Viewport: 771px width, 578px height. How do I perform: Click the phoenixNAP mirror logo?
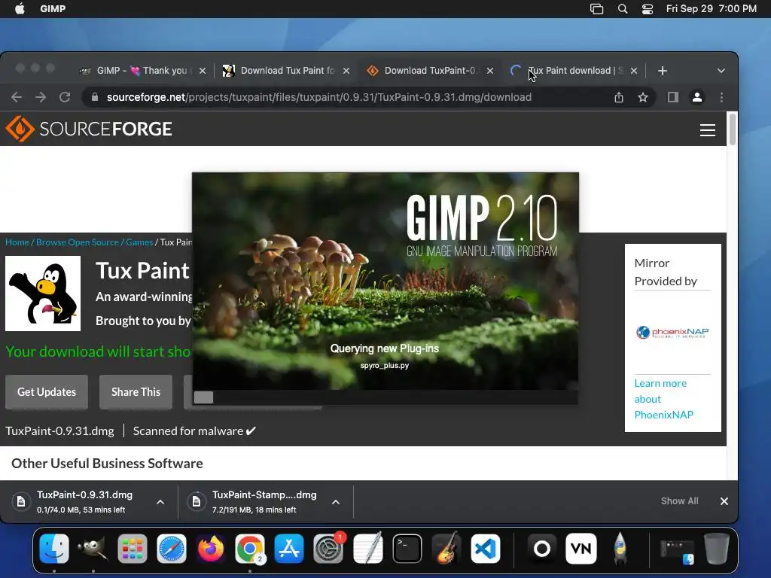click(672, 332)
